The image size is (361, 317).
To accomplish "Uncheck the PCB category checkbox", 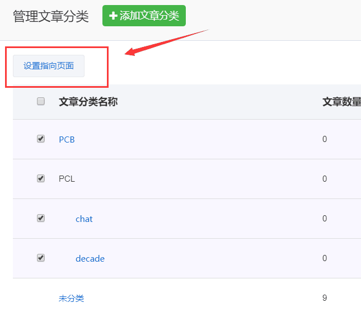I will tap(41, 139).
